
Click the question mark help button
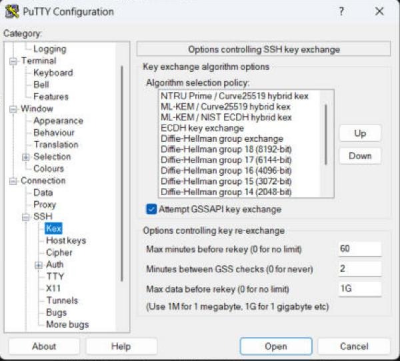(x=341, y=11)
